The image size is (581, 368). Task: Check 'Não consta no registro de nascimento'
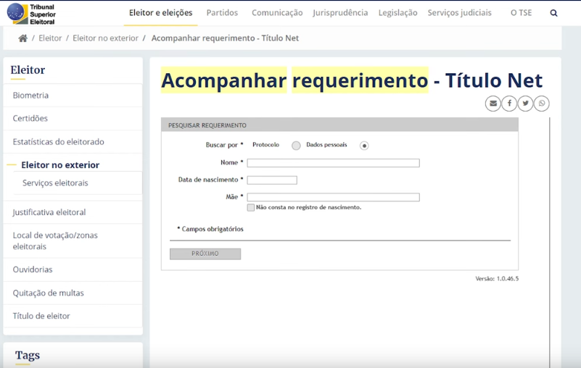click(251, 207)
